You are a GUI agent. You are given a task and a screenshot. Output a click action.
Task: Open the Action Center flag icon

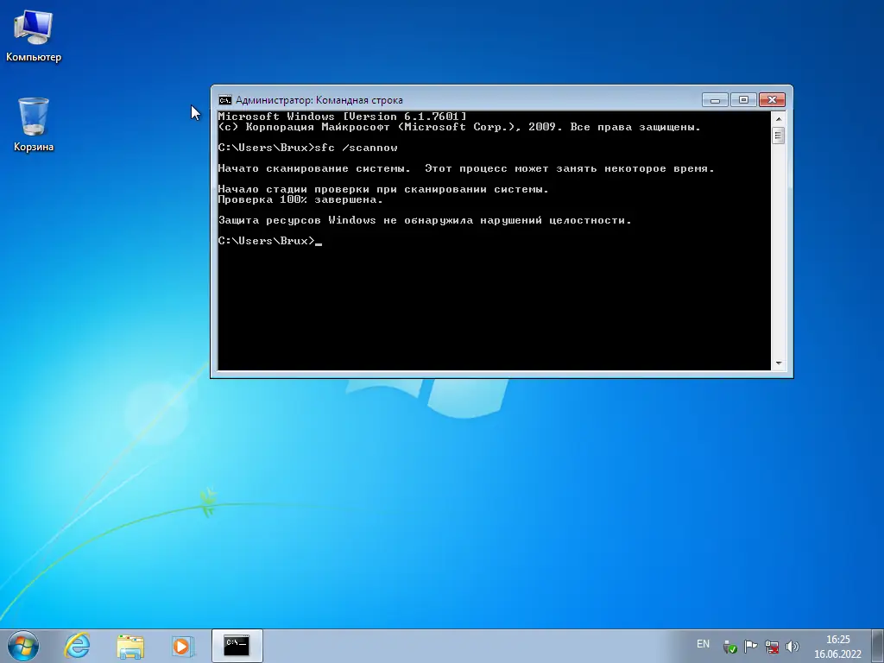pyautogui.click(x=750, y=644)
